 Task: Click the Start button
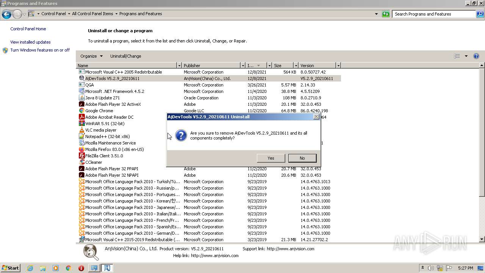[x=11, y=268]
